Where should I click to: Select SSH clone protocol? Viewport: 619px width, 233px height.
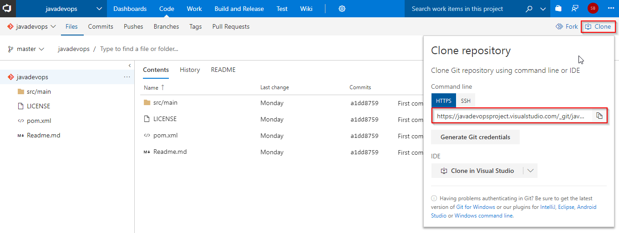[x=466, y=101]
